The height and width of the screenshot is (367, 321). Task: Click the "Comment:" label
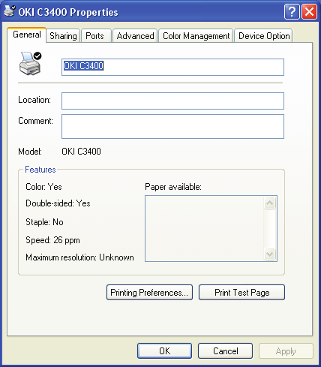pyautogui.click(x=36, y=121)
